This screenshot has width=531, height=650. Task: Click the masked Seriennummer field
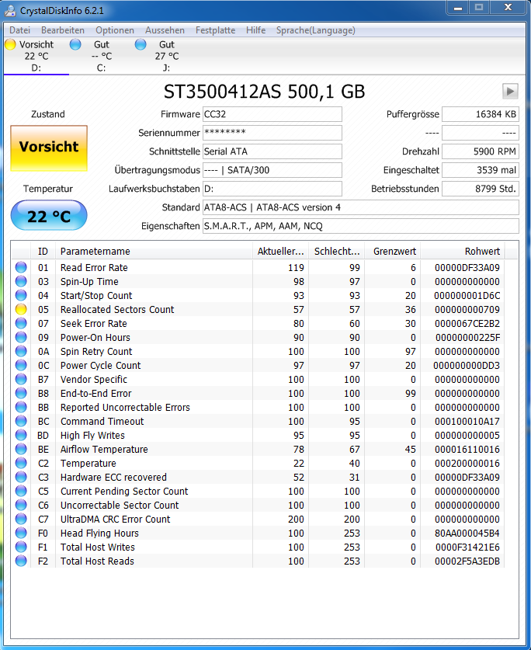[x=272, y=133]
